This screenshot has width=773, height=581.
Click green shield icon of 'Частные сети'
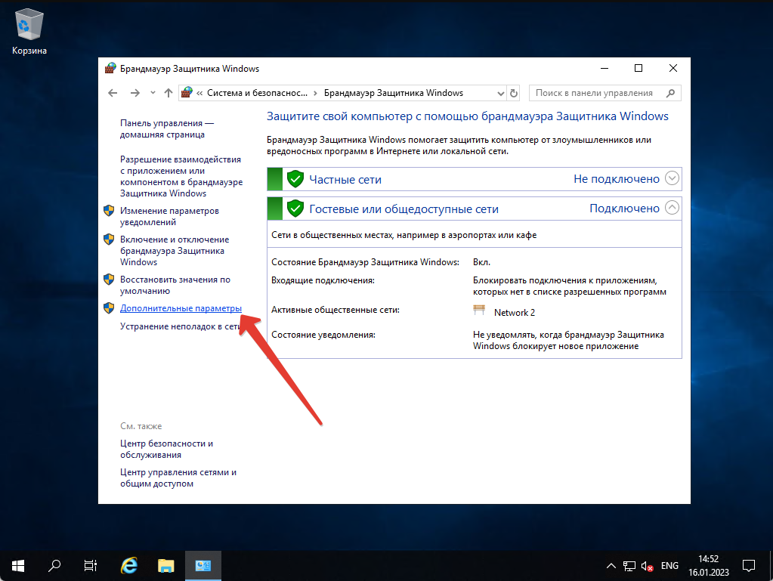pyautogui.click(x=295, y=179)
